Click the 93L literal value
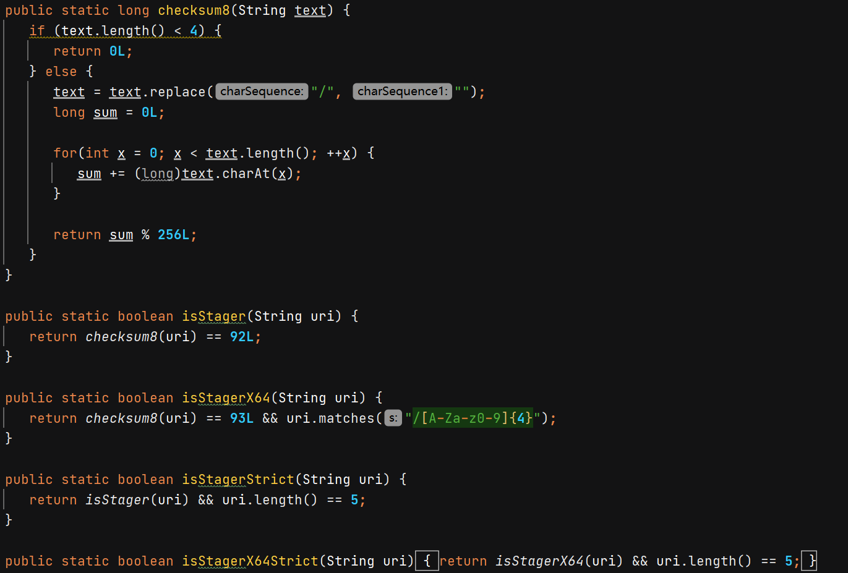This screenshot has width=848, height=573. tap(242, 418)
